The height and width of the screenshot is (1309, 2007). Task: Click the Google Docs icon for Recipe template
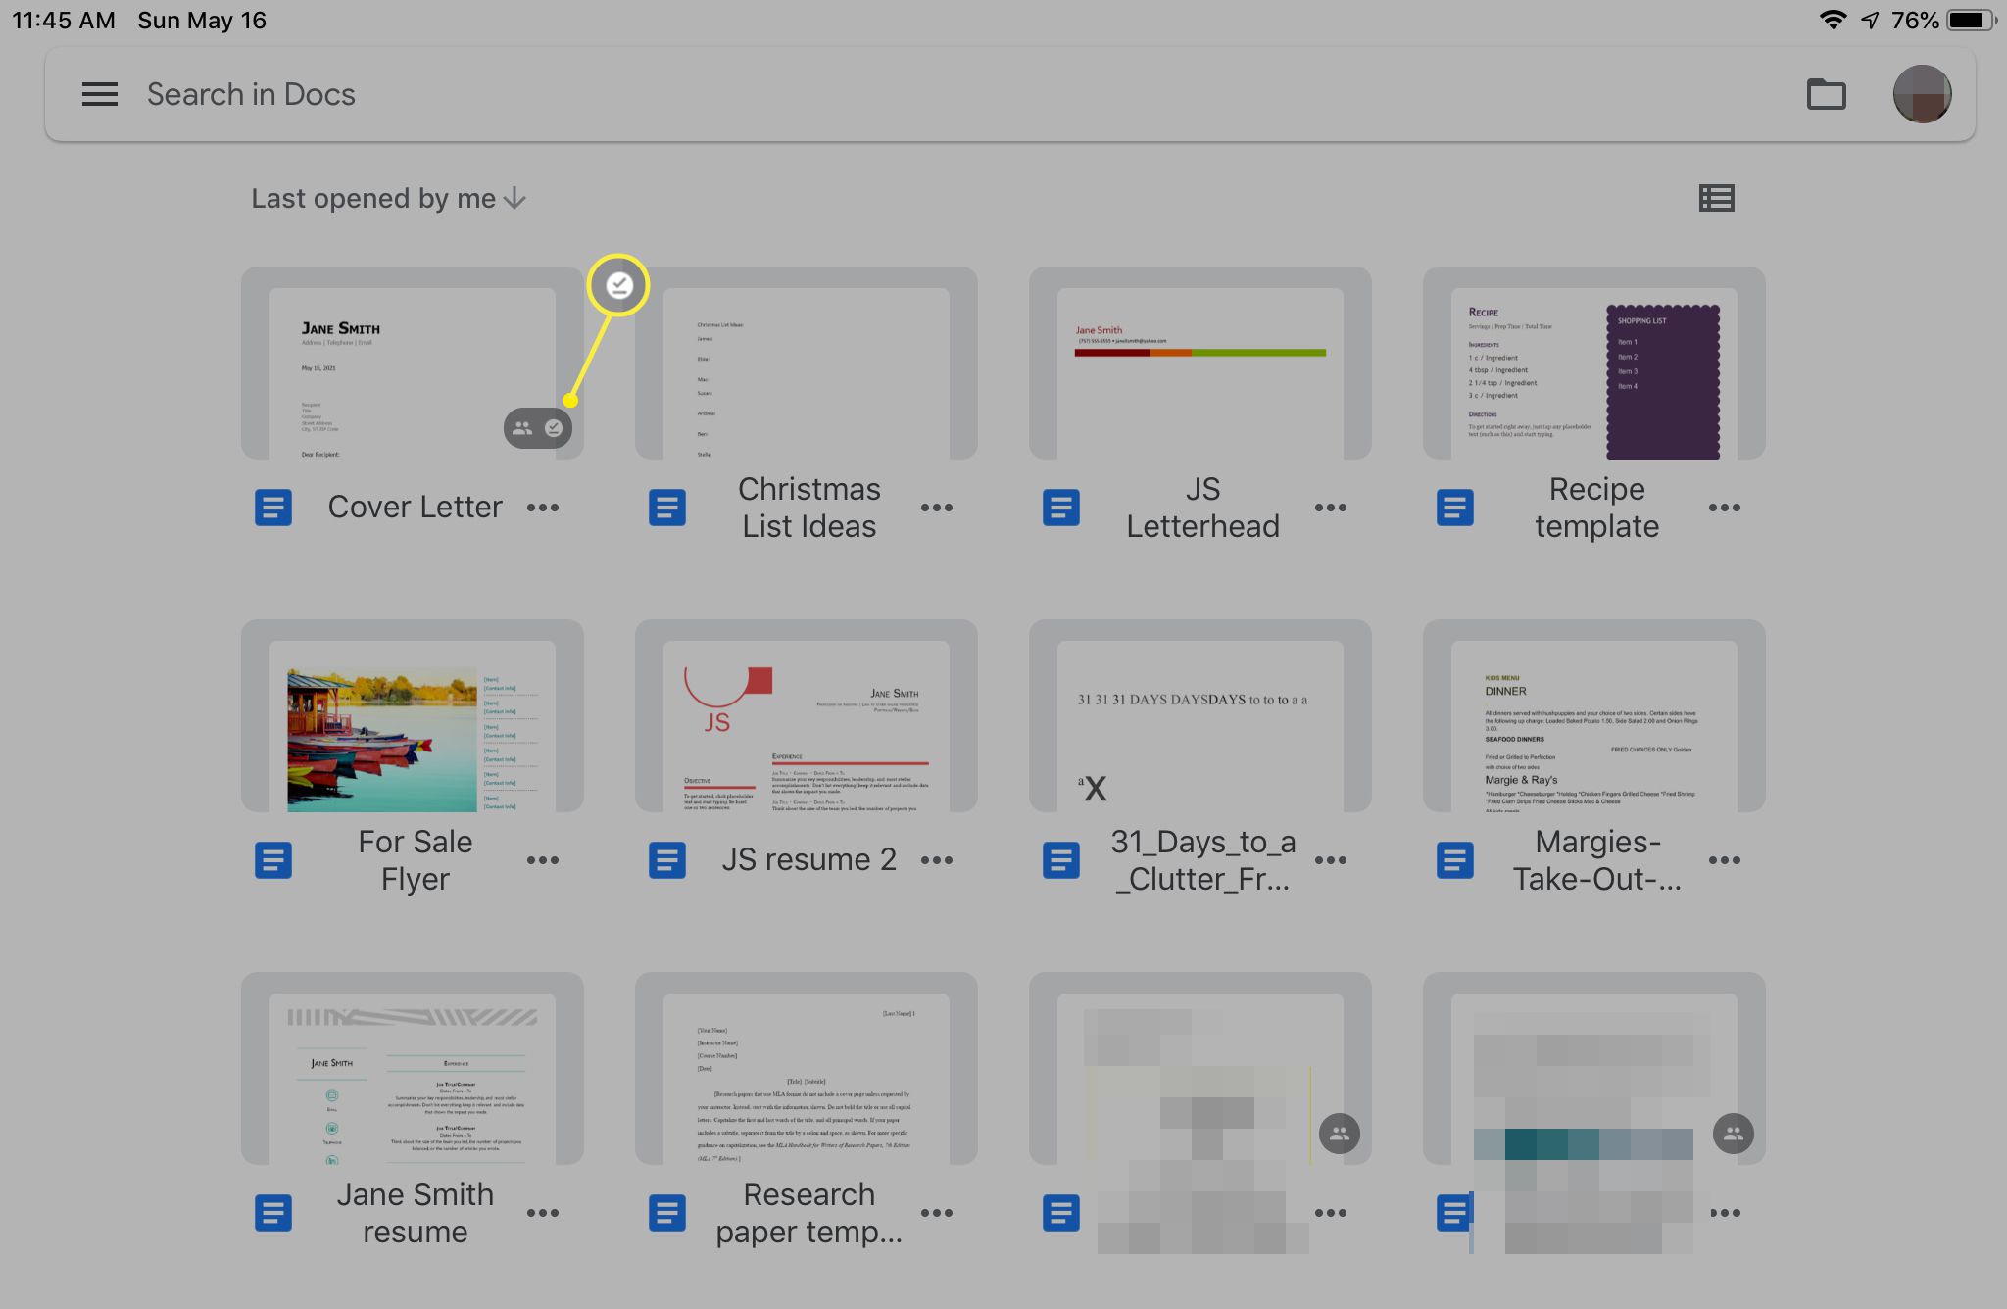pos(1452,506)
